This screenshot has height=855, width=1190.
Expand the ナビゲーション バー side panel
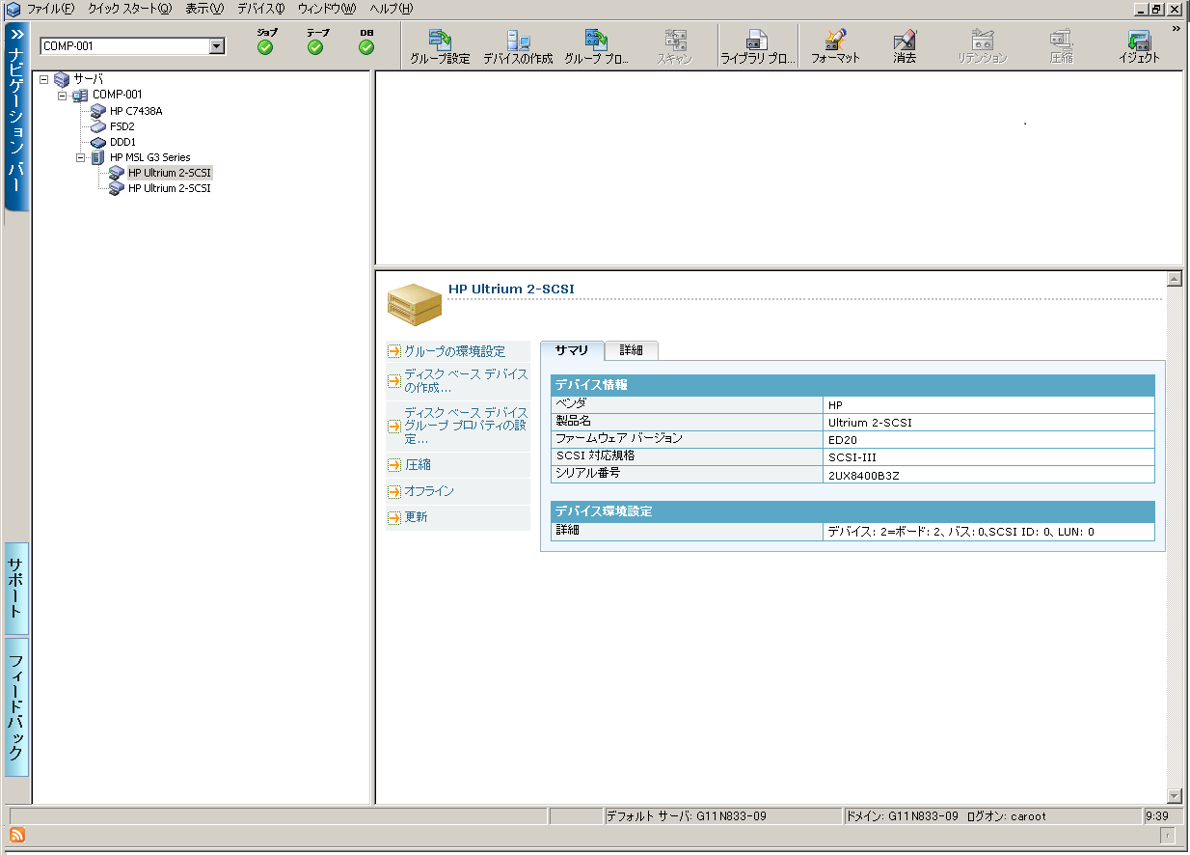pyautogui.click(x=17, y=118)
